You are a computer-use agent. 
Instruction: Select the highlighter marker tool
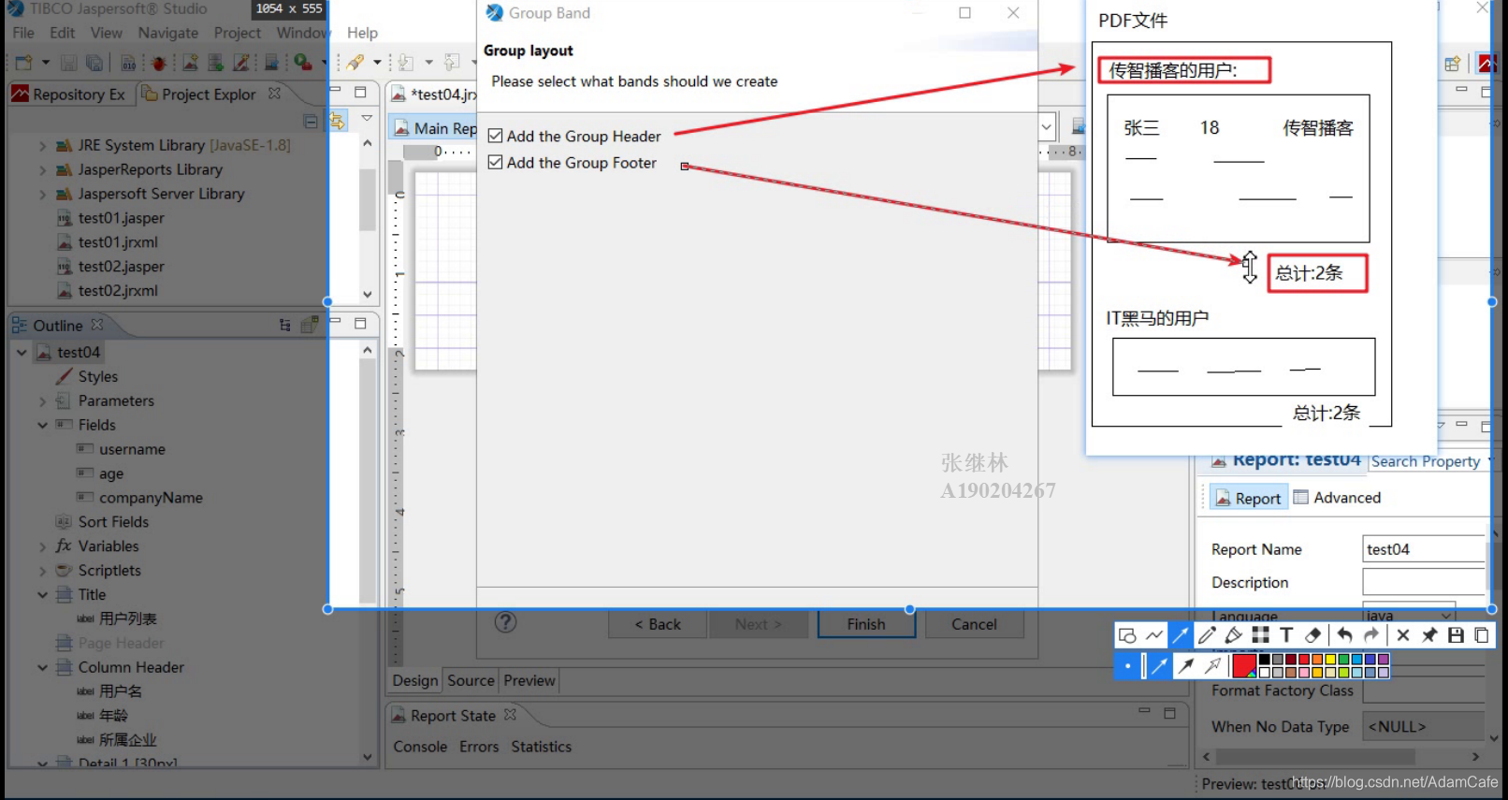[x=1234, y=635]
